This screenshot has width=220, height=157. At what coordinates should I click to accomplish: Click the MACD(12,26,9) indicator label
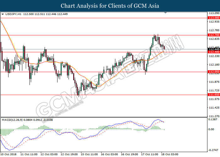click(x=12, y=120)
